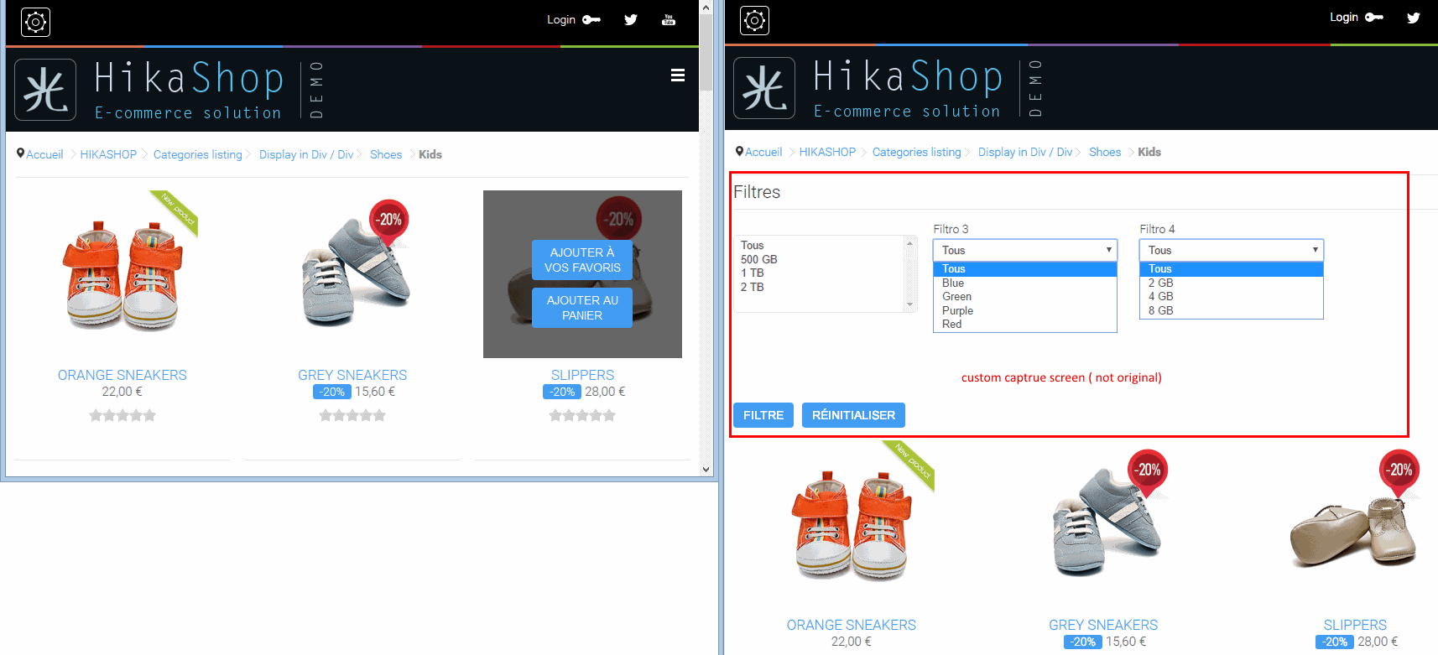Click location pin icon in left breadcrumb
The height and width of the screenshot is (655, 1438).
[x=21, y=153]
